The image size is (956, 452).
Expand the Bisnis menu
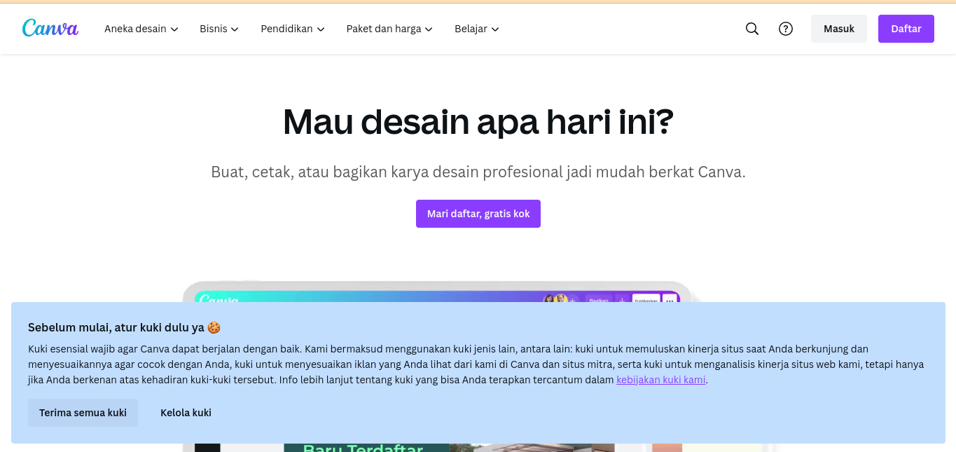click(x=219, y=29)
